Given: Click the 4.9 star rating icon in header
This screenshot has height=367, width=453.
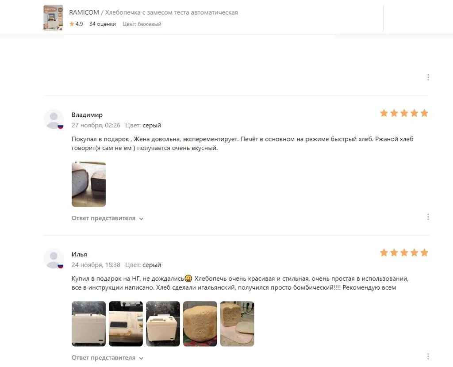Looking at the screenshot, I should [72, 24].
